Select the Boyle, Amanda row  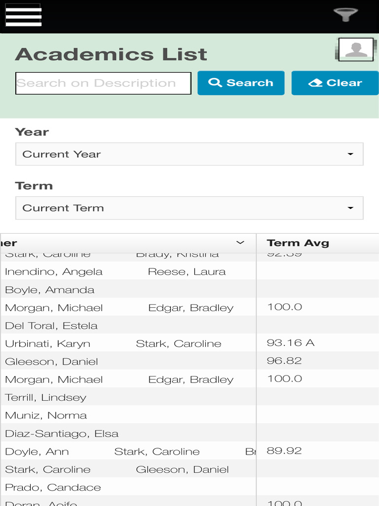point(49,290)
